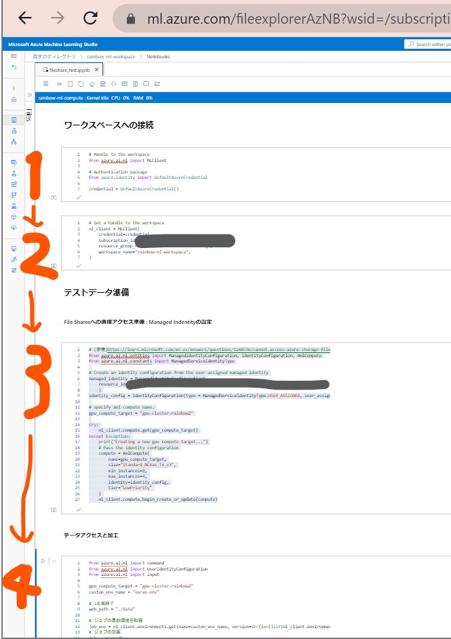Click the workspace_name line in cell 2
Viewport: 451px width, 639px height.
[x=144, y=252]
